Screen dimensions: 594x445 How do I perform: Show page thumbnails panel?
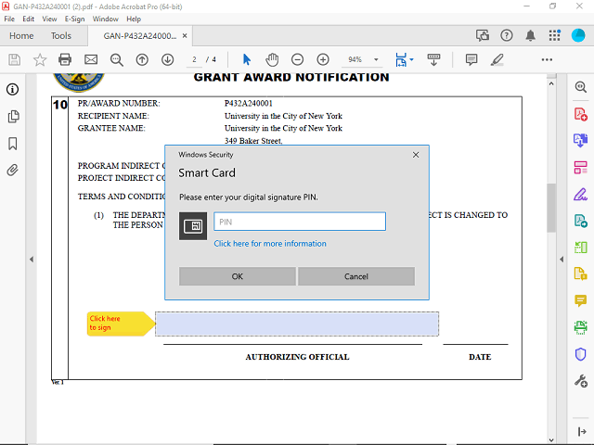(x=13, y=117)
